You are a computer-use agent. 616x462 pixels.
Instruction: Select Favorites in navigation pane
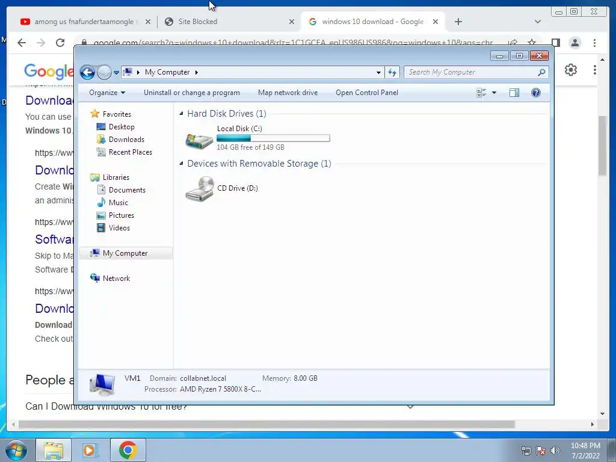tap(111, 114)
